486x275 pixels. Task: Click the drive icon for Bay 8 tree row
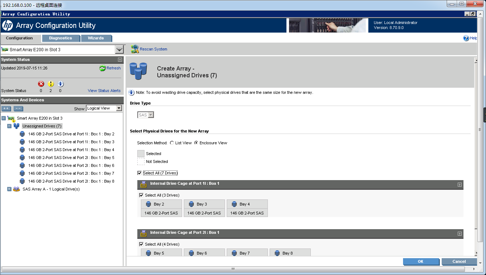[x=22, y=181]
